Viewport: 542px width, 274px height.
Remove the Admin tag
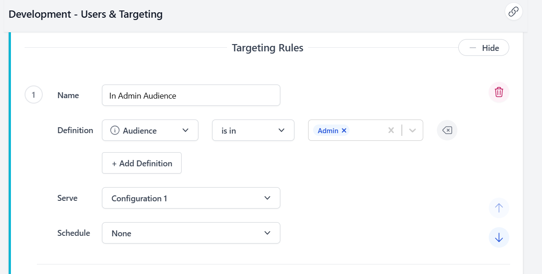click(344, 130)
